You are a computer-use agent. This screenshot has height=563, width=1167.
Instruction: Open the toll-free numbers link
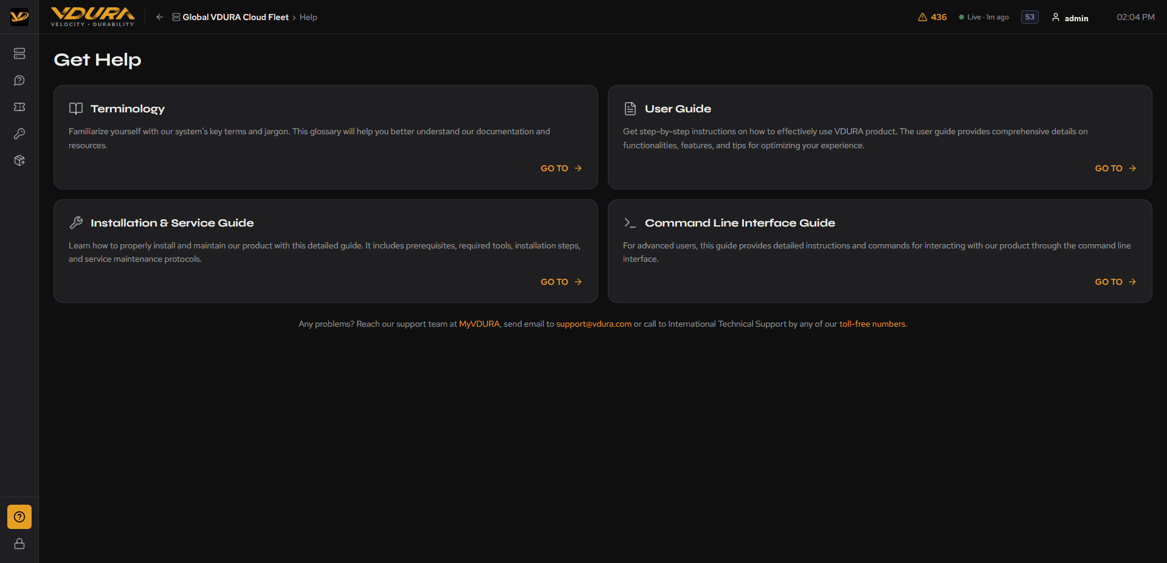pos(872,324)
